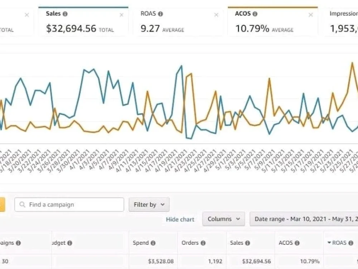Select the Sales metric tab
This screenshot has height=269, width=358.
[x=83, y=21]
